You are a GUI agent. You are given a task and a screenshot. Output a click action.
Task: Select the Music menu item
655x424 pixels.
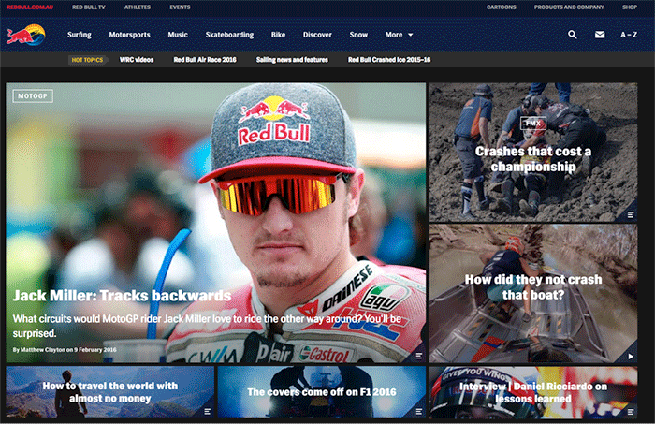[178, 35]
